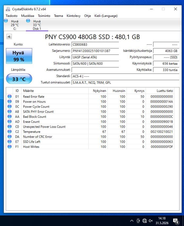Go to previous disk with left arrow

pos(9,37)
